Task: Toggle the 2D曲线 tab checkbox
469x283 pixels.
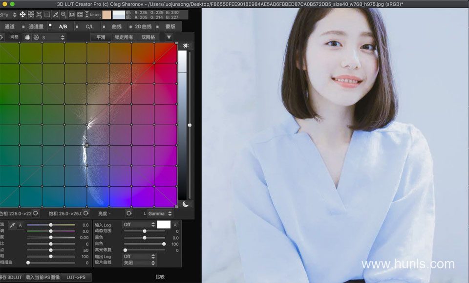Action: click(x=130, y=26)
